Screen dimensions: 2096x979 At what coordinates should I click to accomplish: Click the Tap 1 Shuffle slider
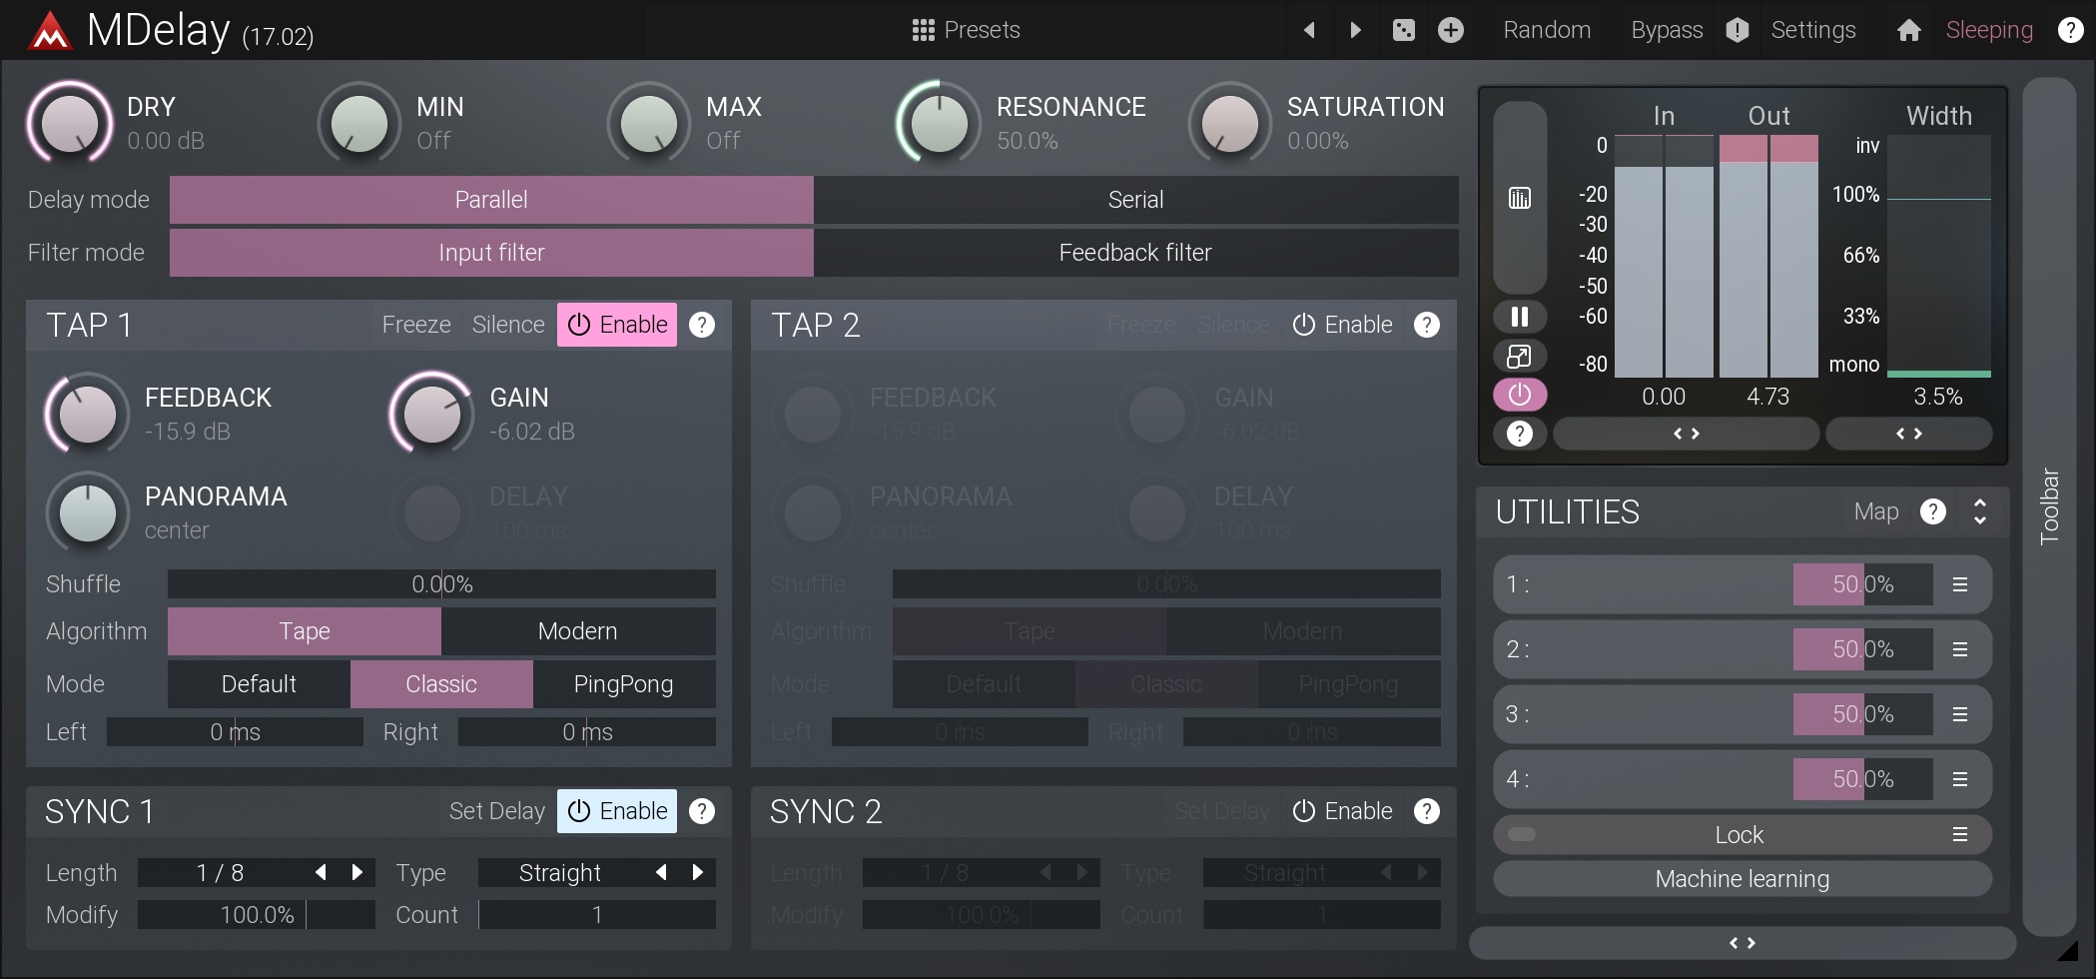(x=441, y=584)
